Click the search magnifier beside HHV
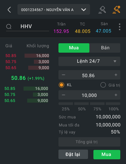Screen dimensions: 126x164 click(9, 26)
